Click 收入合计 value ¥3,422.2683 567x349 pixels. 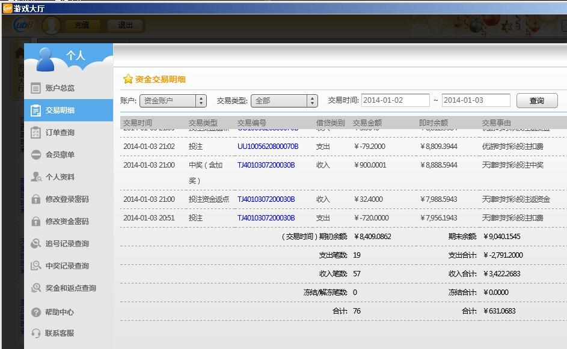pyautogui.click(x=502, y=274)
